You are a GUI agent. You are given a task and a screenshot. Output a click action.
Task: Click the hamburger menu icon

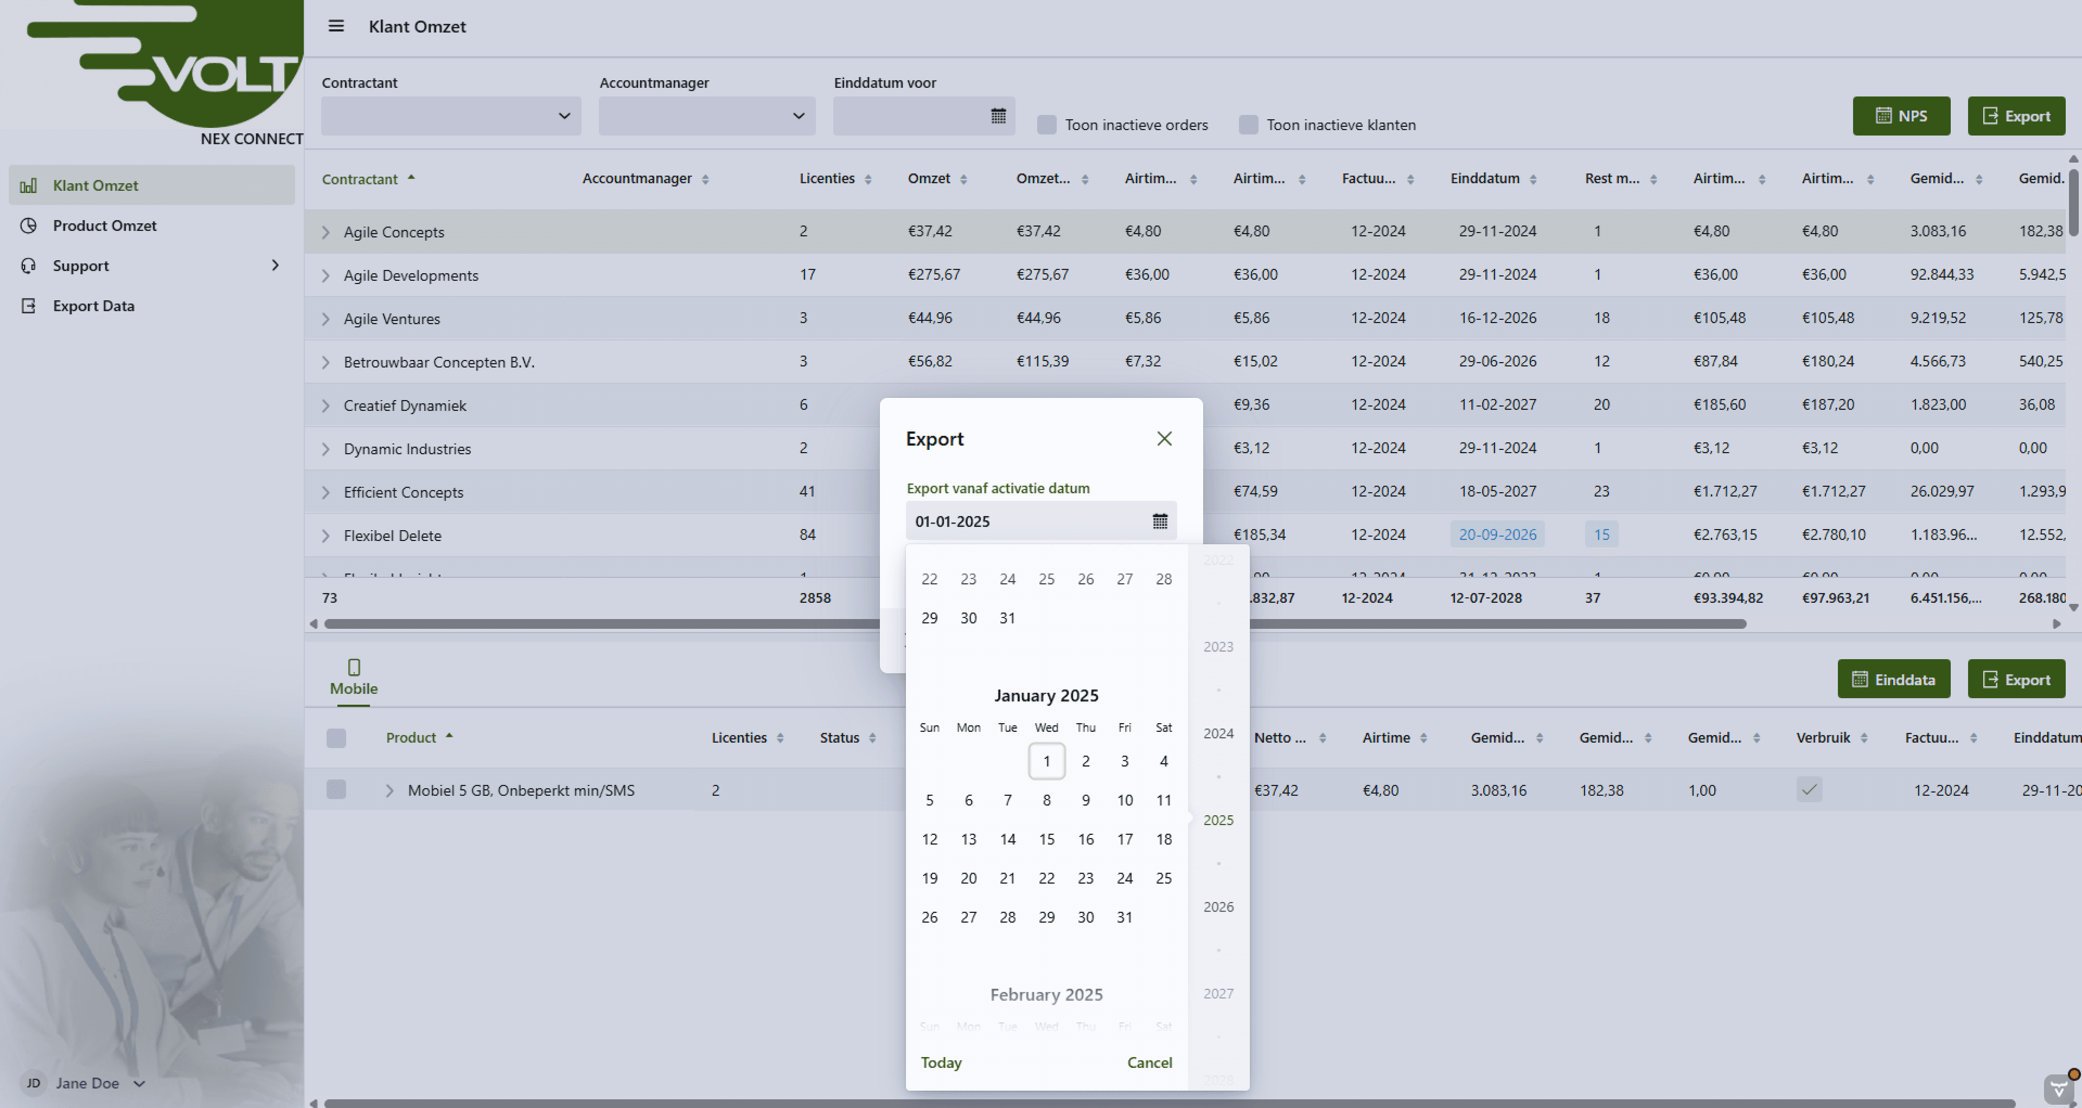coord(336,26)
